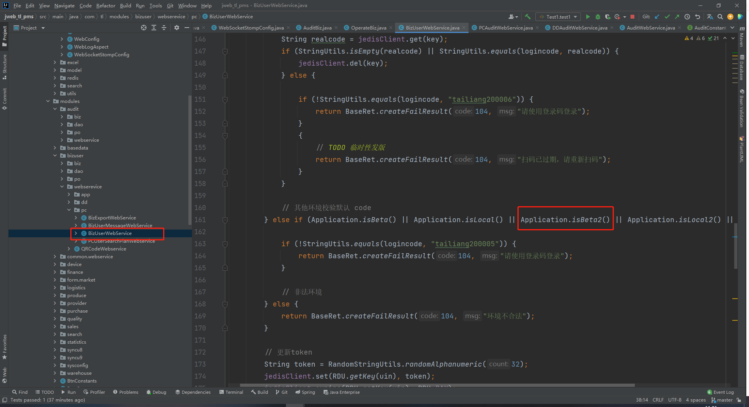This screenshot has width=749, height=407.
Task: Open the Test1.test1 run configuration dropdown
Action: click(x=558, y=17)
